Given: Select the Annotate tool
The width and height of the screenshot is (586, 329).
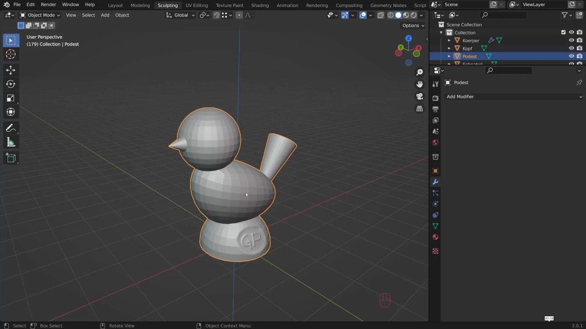Looking at the screenshot, I should pyautogui.click(x=11, y=128).
